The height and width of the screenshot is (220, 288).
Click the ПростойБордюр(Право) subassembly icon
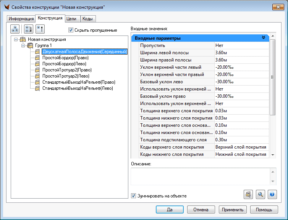coord(37,58)
